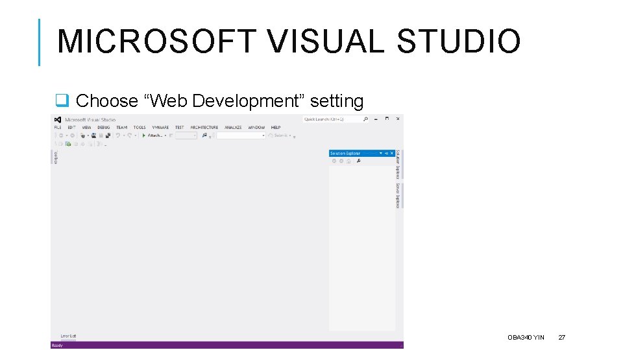Click Solution Explorer home icon
Screen dimensions: 623x350
point(348,161)
